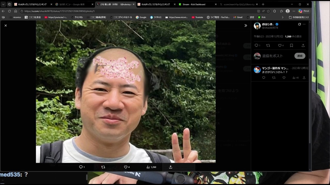Screen dimensions: 330x185
Task: Open the Kick bookmark in favorites bar
Action: (262, 17)
